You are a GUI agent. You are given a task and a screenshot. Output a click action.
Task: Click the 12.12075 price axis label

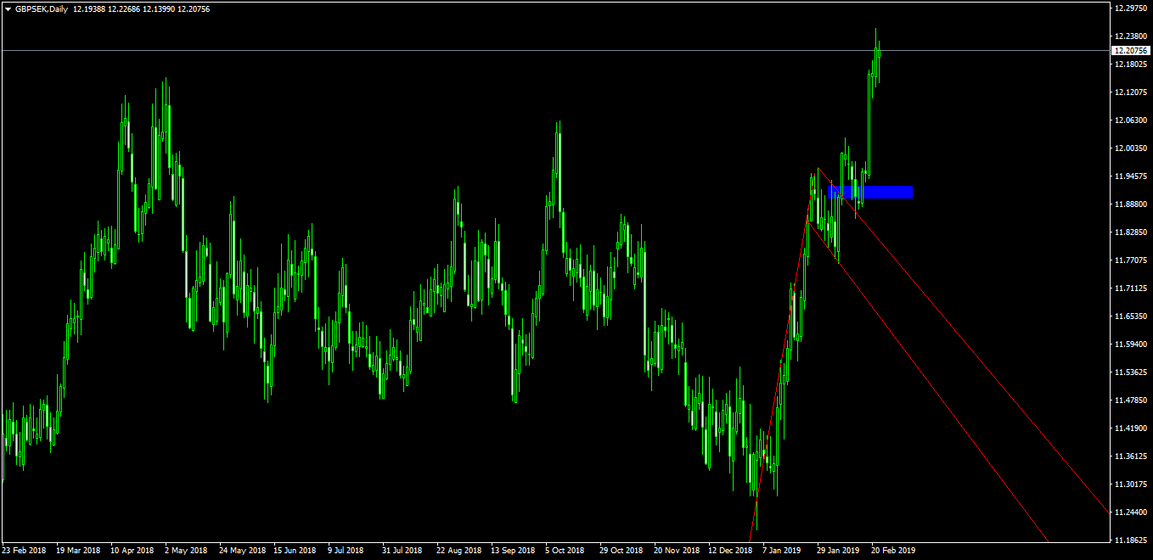pyautogui.click(x=1130, y=92)
